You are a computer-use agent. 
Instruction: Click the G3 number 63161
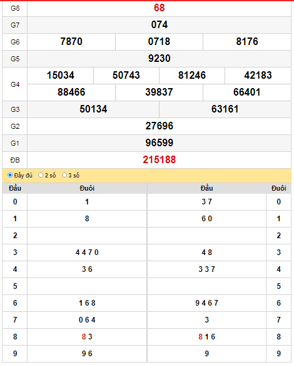pos(225,109)
